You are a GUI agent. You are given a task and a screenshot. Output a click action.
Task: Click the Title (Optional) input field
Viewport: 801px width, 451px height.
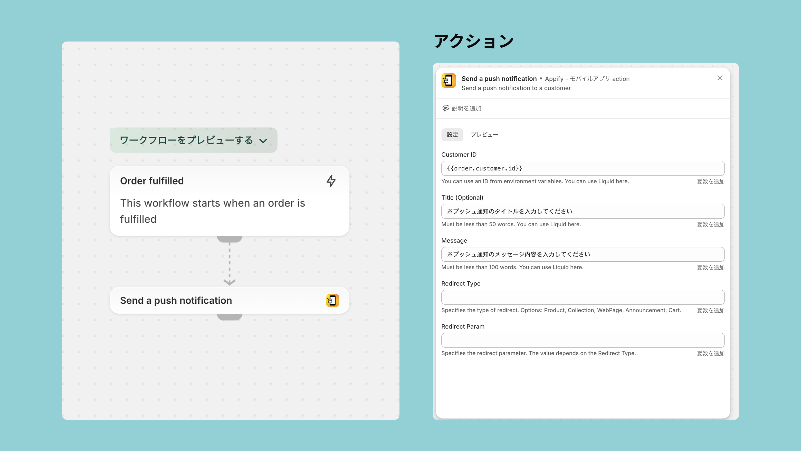tap(583, 211)
